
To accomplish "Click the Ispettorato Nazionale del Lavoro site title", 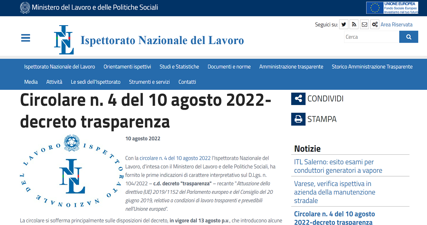I will pyautogui.click(x=162, y=40).
